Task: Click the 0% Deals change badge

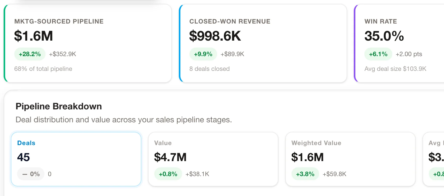Action: click(x=31, y=174)
